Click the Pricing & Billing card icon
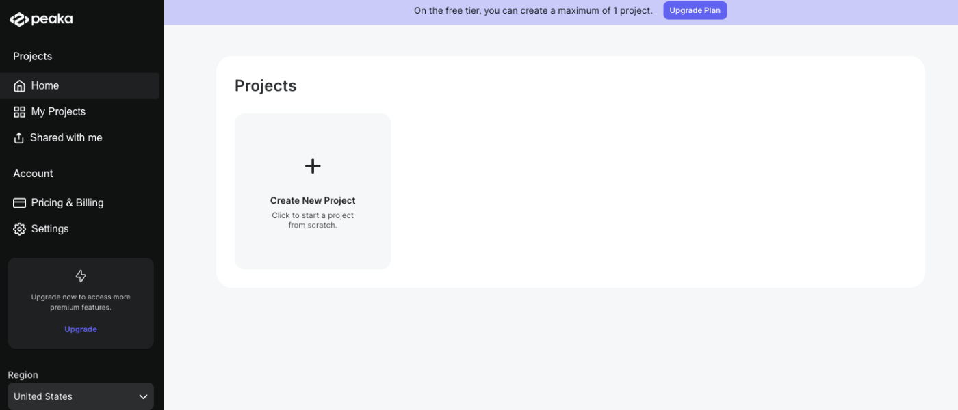958x410 pixels. [19, 203]
